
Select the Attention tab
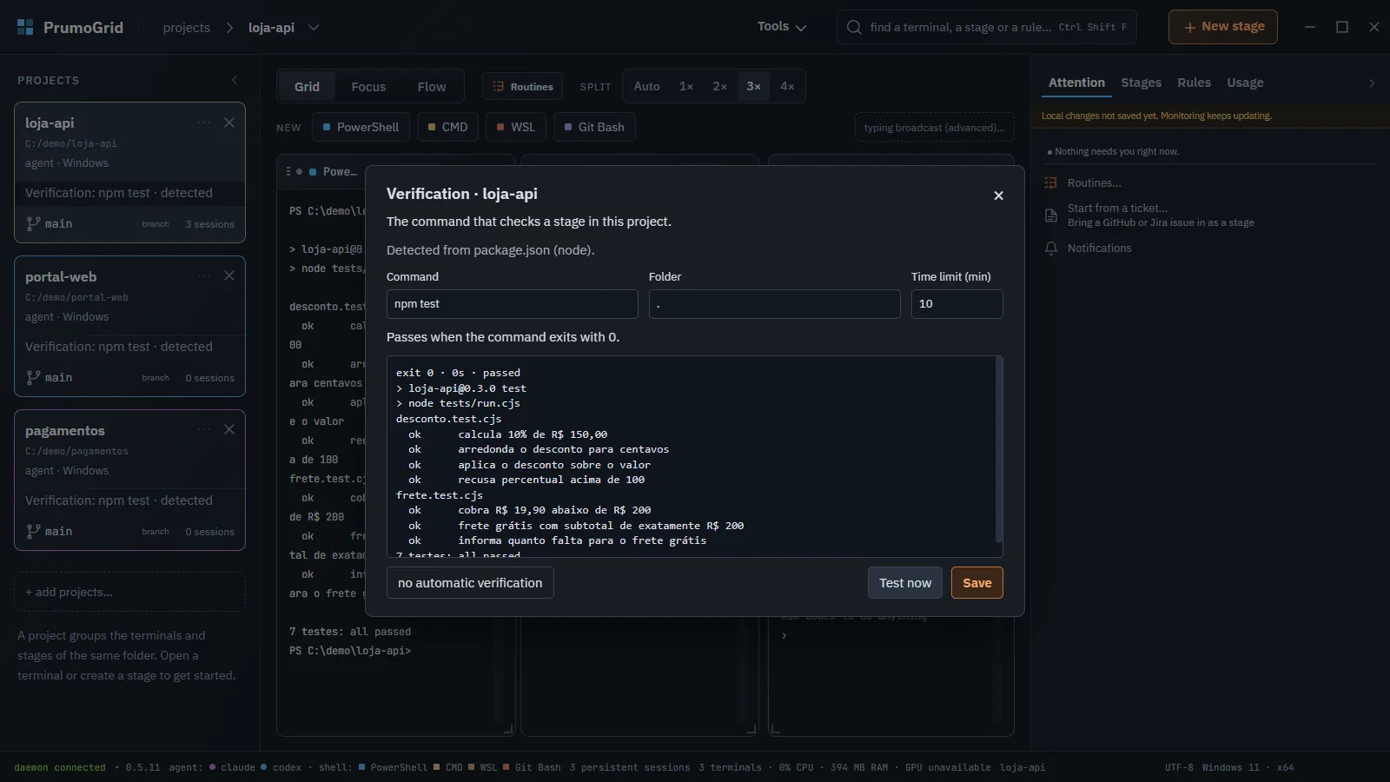point(1076,83)
